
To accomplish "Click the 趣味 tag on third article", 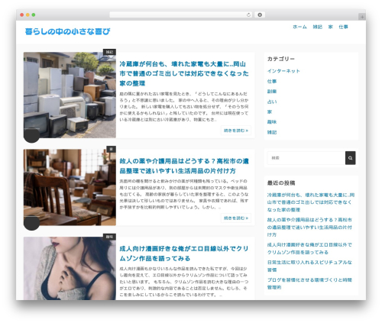I will tap(109, 237).
